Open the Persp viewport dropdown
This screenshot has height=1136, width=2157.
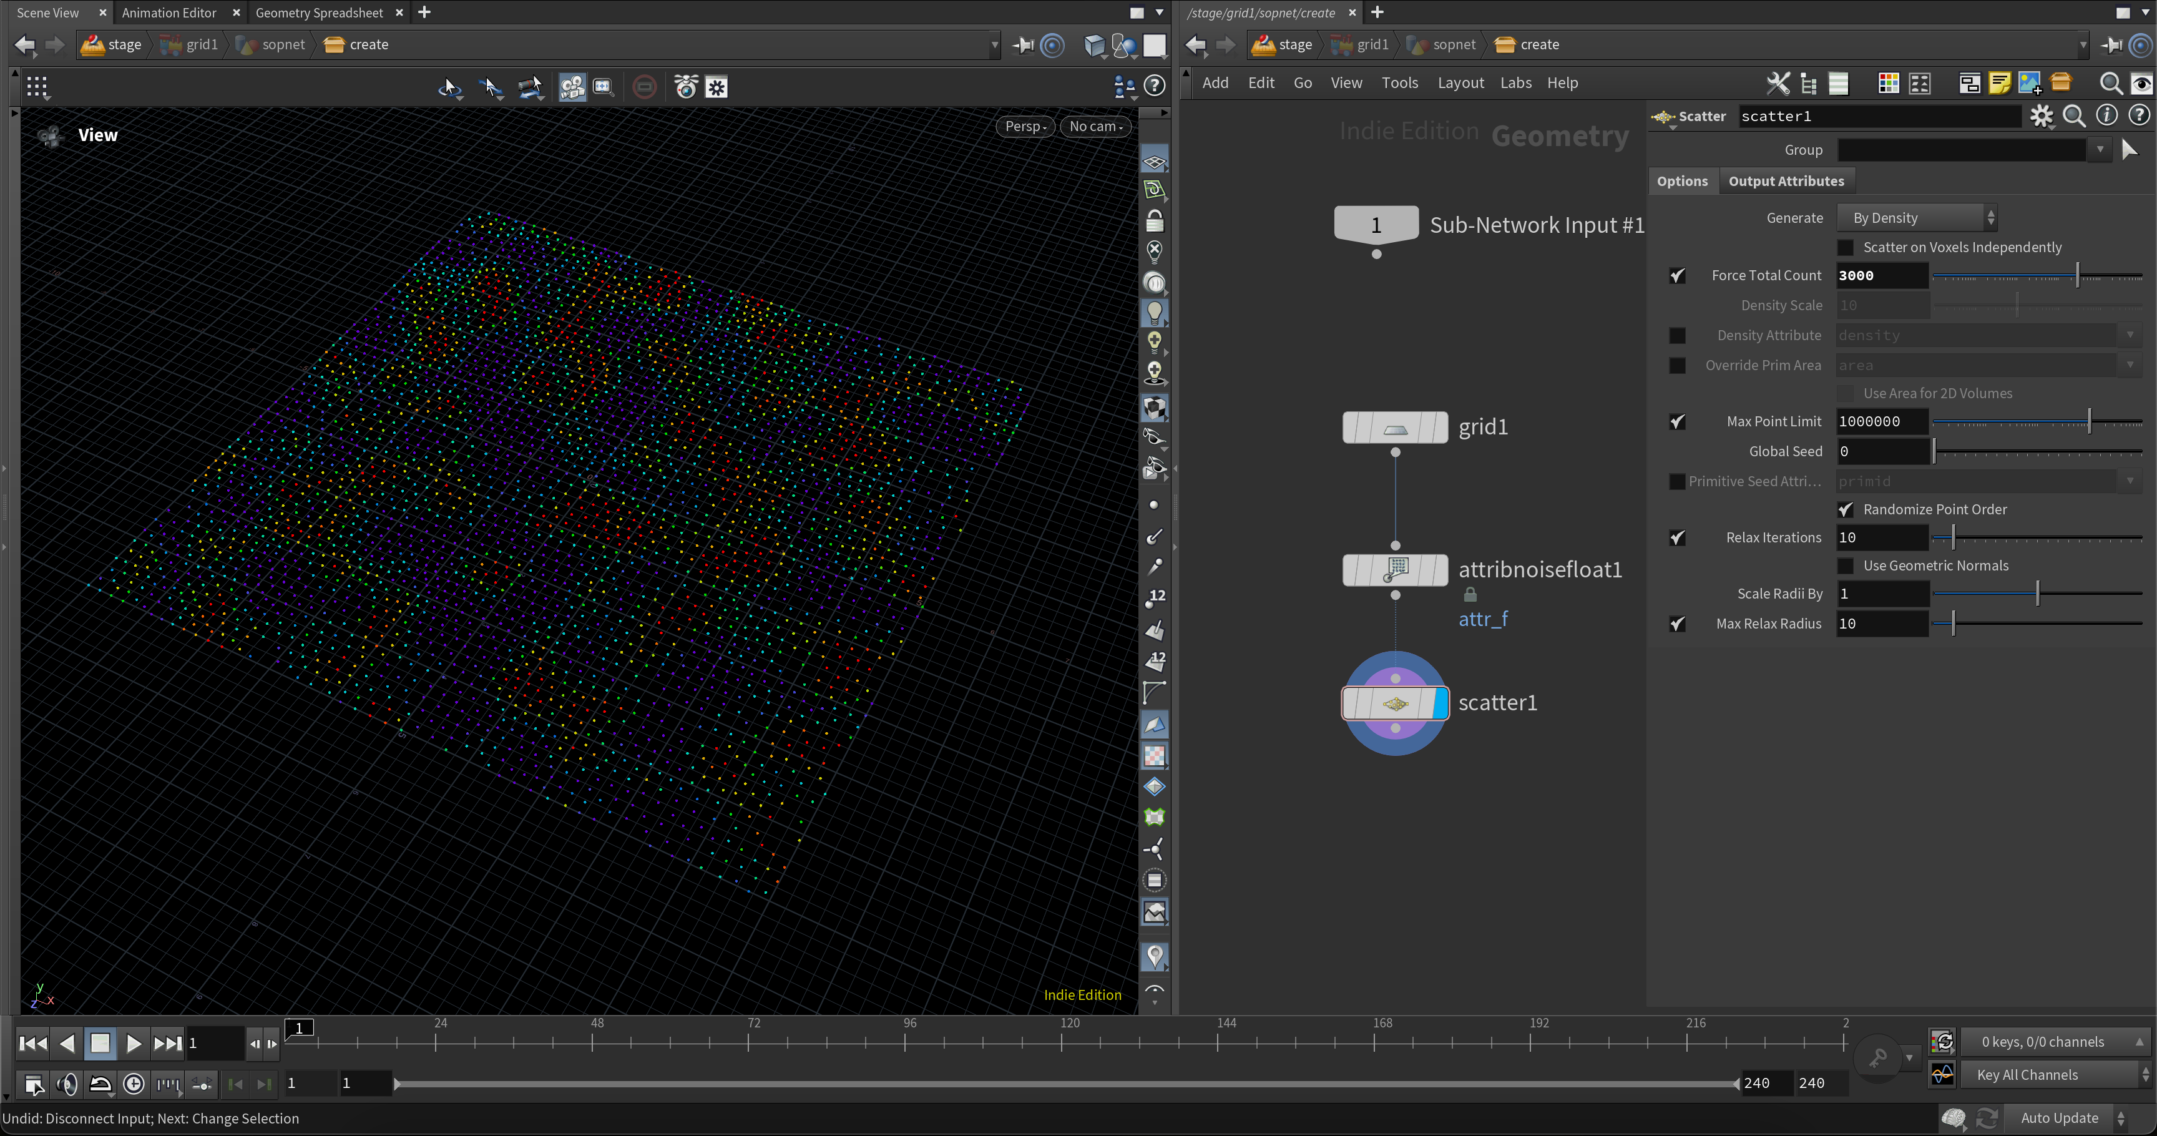click(x=1025, y=127)
